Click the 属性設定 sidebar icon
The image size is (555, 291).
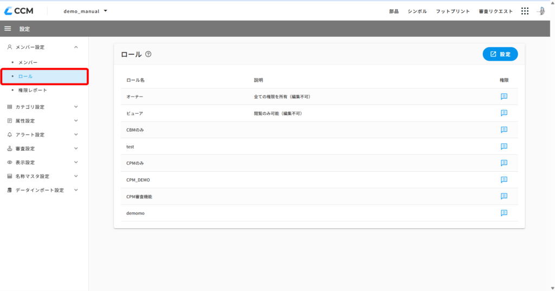pyautogui.click(x=10, y=121)
